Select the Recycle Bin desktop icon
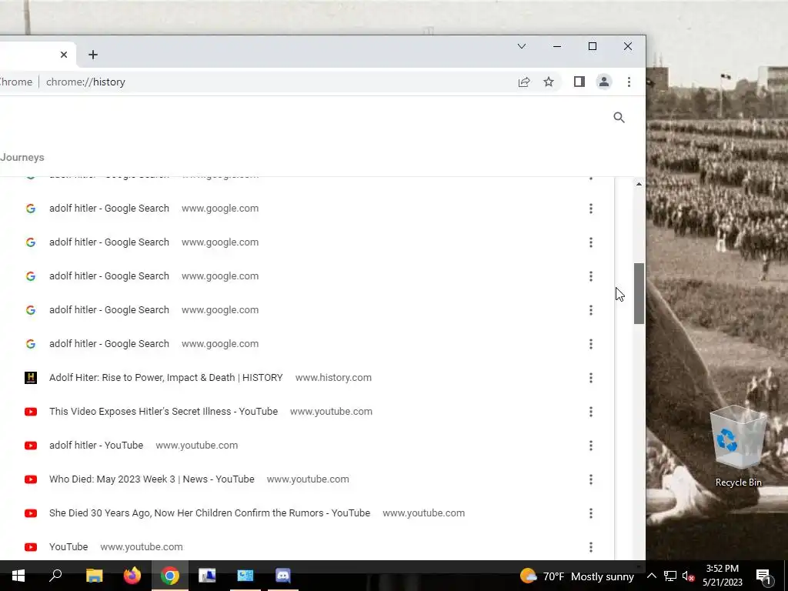 click(738, 447)
